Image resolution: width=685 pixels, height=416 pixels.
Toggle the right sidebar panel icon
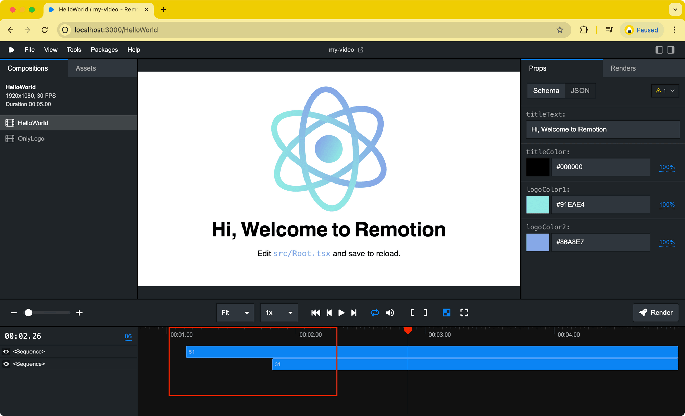coord(671,50)
